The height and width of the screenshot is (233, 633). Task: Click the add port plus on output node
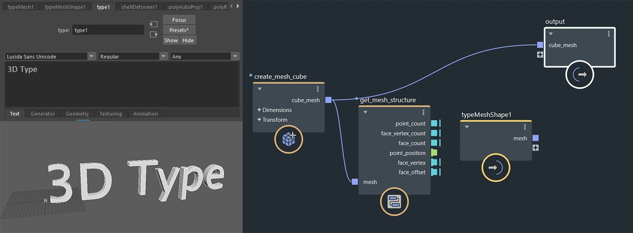[x=540, y=54]
